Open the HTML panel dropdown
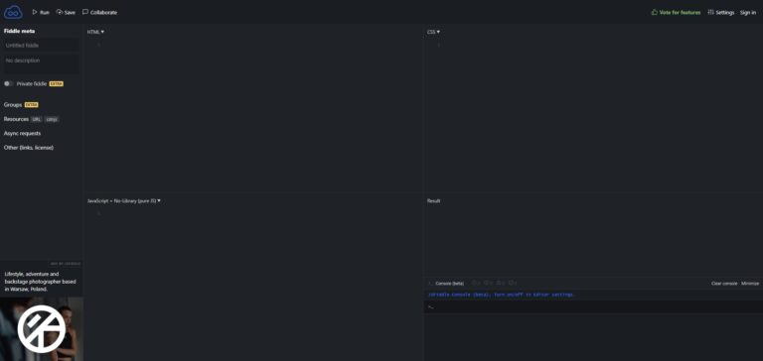This screenshot has height=361, width=763. click(95, 32)
